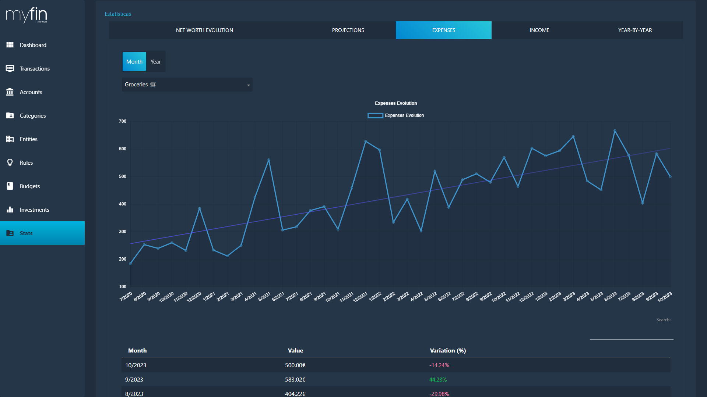
Task: Click the 5/2021 data point on chart
Action: click(x=269, y=160)
